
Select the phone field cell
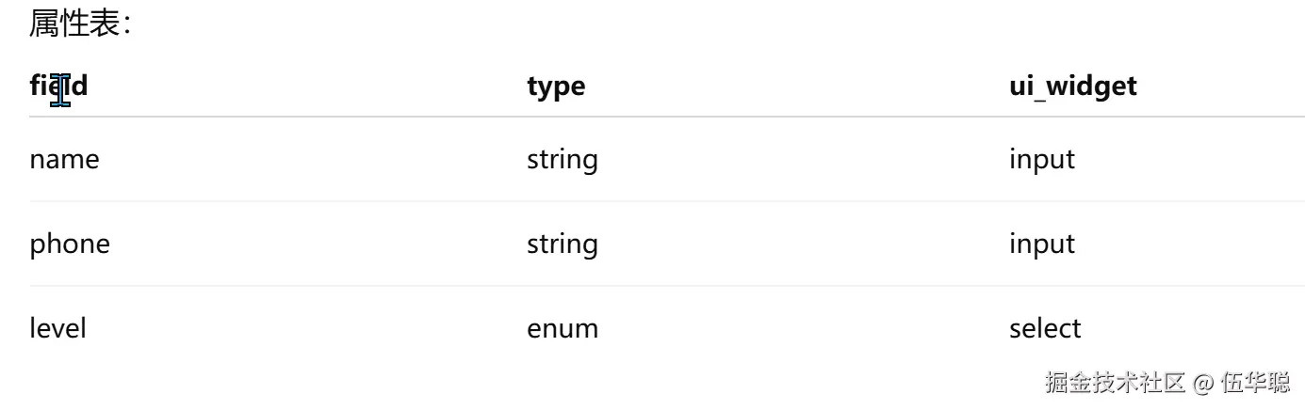point(70,244)
